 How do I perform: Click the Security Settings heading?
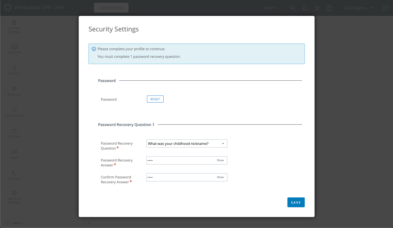(x=114, y=29)
